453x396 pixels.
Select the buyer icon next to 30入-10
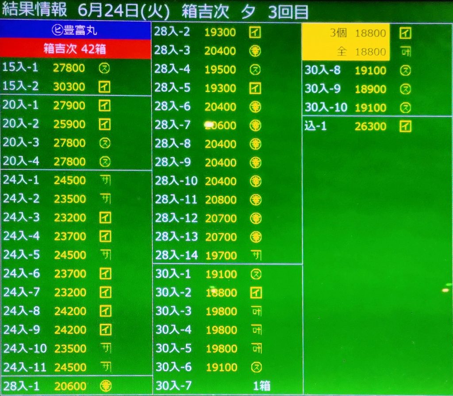click(x=405, y=108)
